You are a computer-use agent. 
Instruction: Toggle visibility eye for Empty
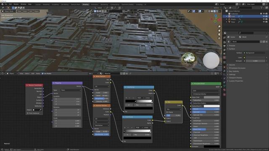click(264, 19)
